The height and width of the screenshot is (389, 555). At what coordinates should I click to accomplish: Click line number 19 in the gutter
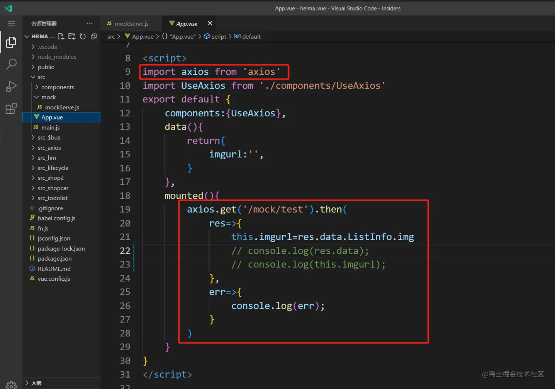tap(125, 210)
